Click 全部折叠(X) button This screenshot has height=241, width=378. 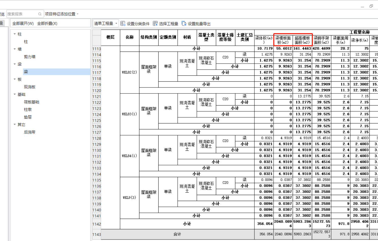(x=47, y=23)
